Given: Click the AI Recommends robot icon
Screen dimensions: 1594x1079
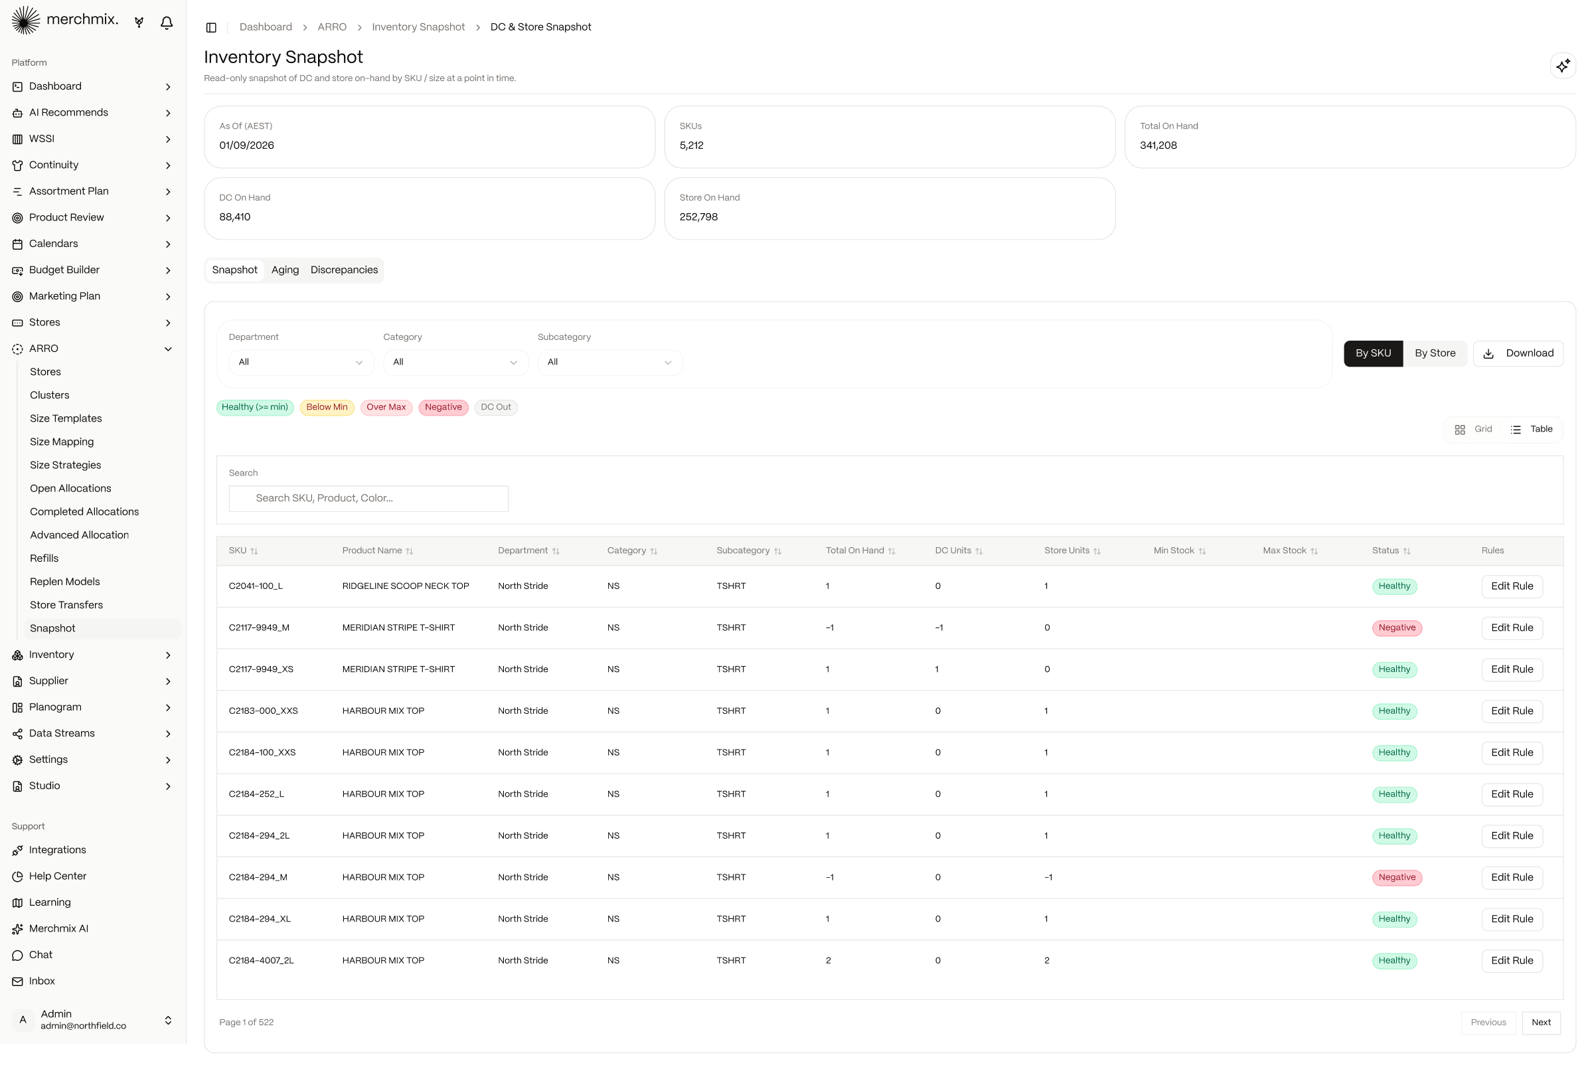Looking at the screenshot, I should pos(18,112).
